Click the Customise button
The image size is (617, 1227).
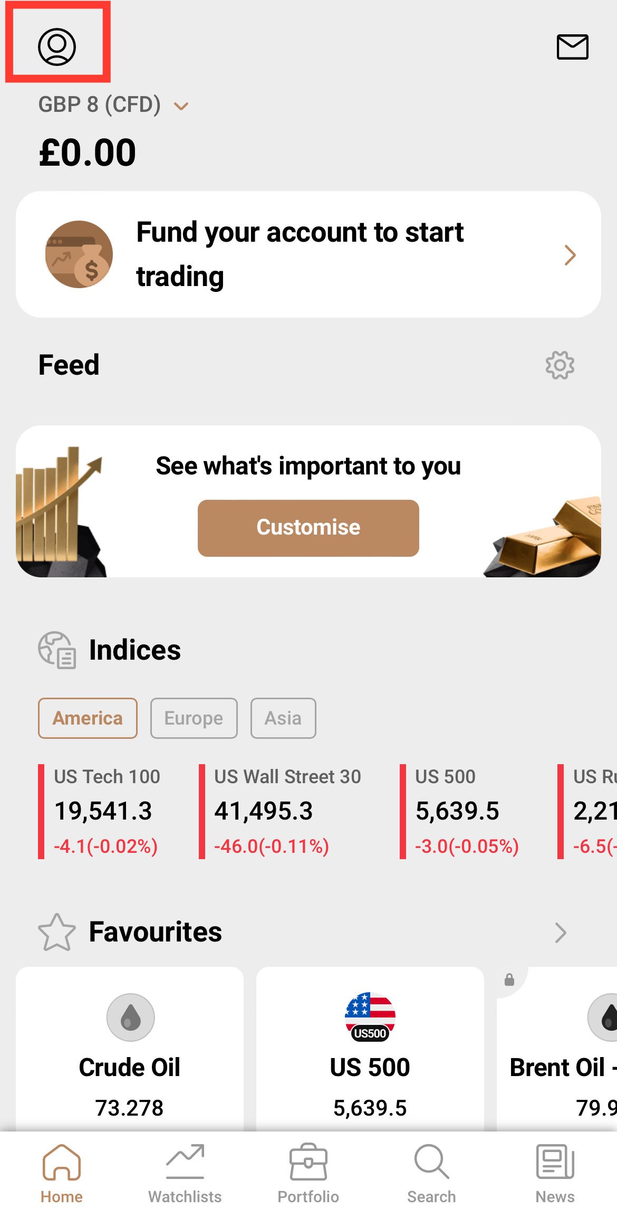pos(308,528)
